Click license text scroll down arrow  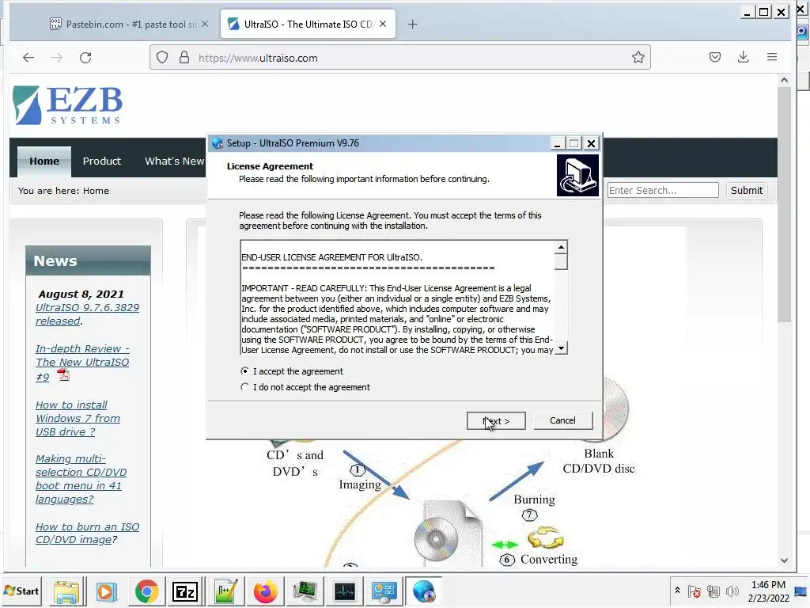click(561, 348)
